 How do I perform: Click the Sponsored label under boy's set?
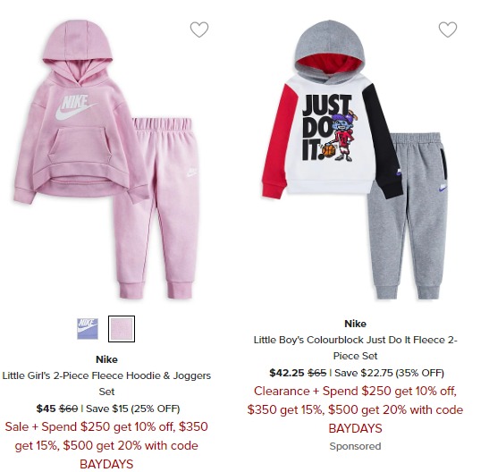click(355, 446)
